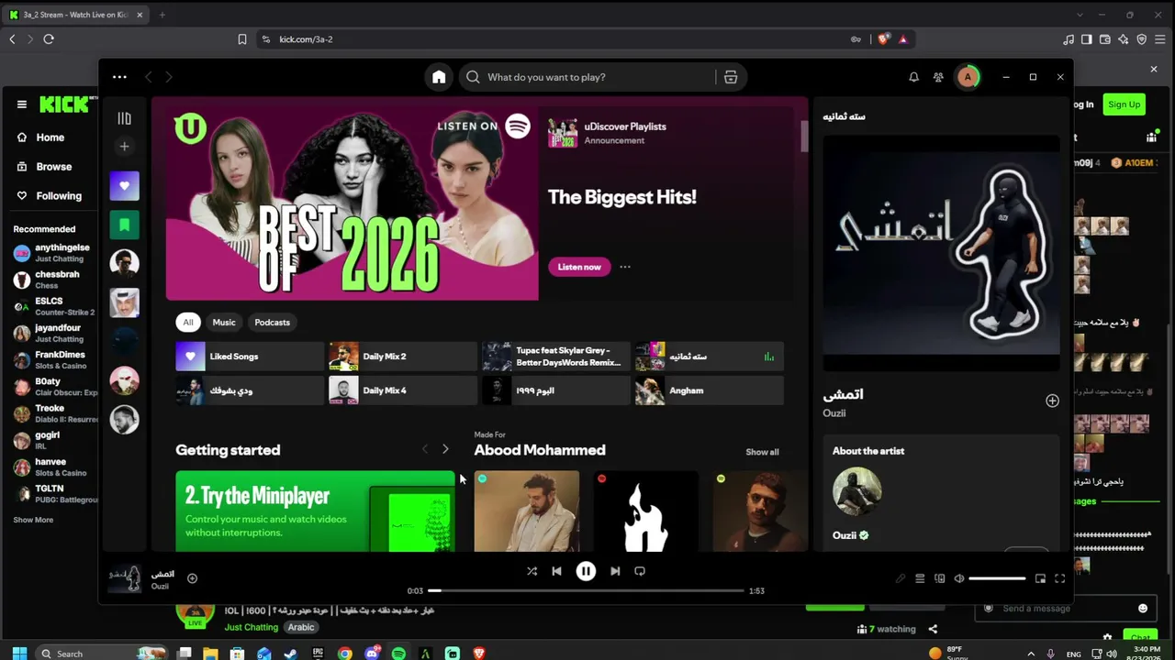Open Miniplayer from player bar icon
Image resolution: width=1175 pixels, height=660 pixels.
(x=1040, y=578)
